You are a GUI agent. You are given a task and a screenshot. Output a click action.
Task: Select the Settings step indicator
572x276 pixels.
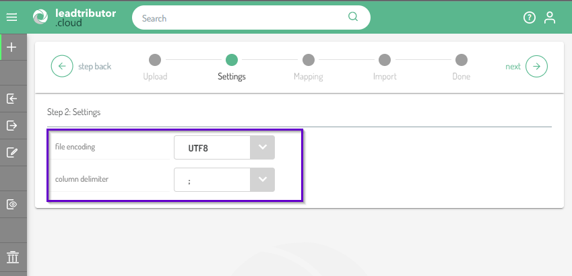pos(232,60)
